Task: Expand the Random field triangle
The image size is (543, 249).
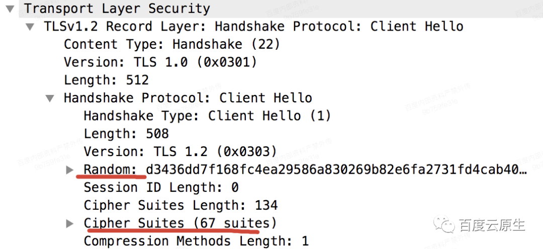Action: (x=70, y=170)
